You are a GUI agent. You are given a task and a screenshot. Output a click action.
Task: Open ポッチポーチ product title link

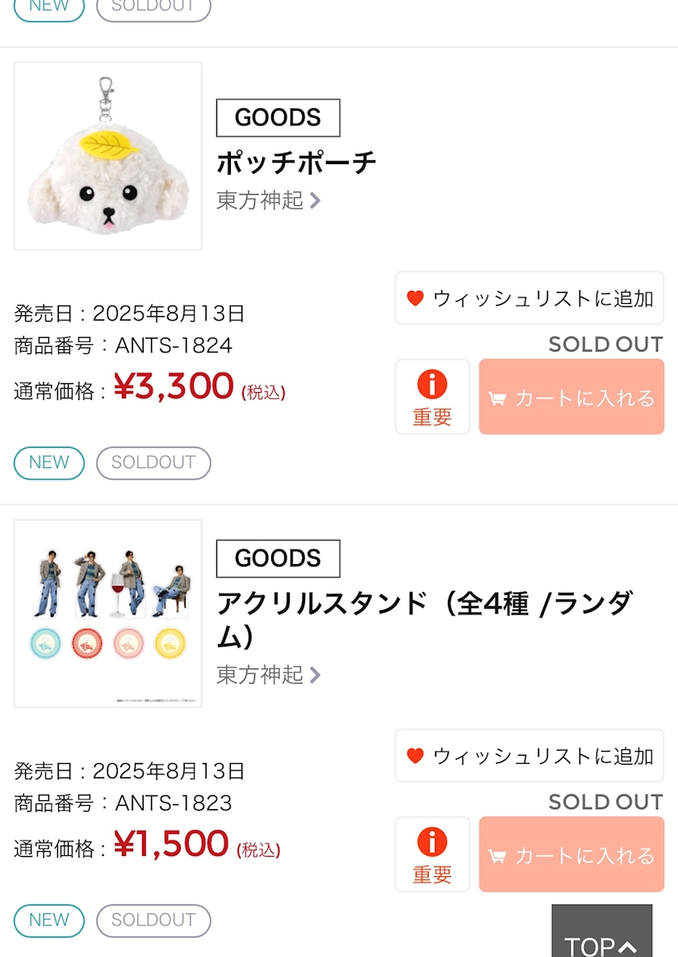click(296, 162)
